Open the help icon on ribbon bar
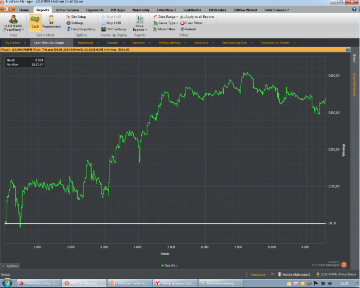 tap(354, 9)
